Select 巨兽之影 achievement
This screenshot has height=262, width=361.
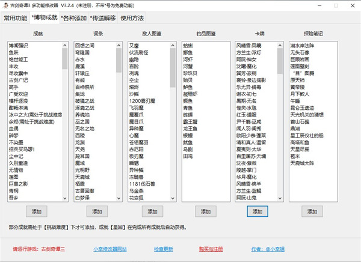pos(19,184)
